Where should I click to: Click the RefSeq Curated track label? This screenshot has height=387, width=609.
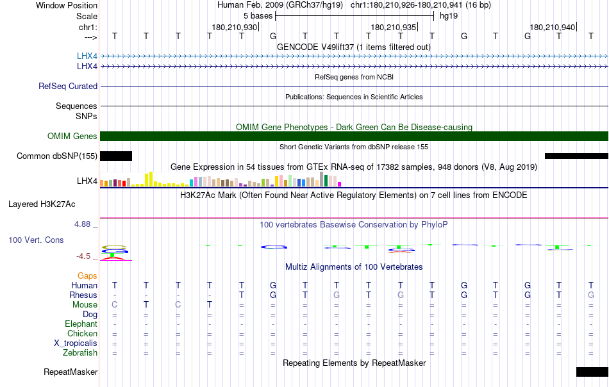pos(68,86)
